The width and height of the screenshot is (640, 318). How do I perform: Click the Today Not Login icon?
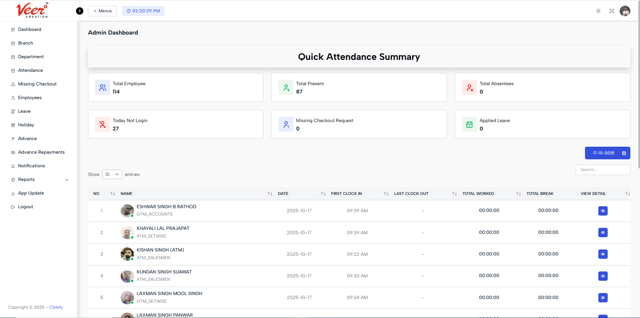(x=102, y=124)
